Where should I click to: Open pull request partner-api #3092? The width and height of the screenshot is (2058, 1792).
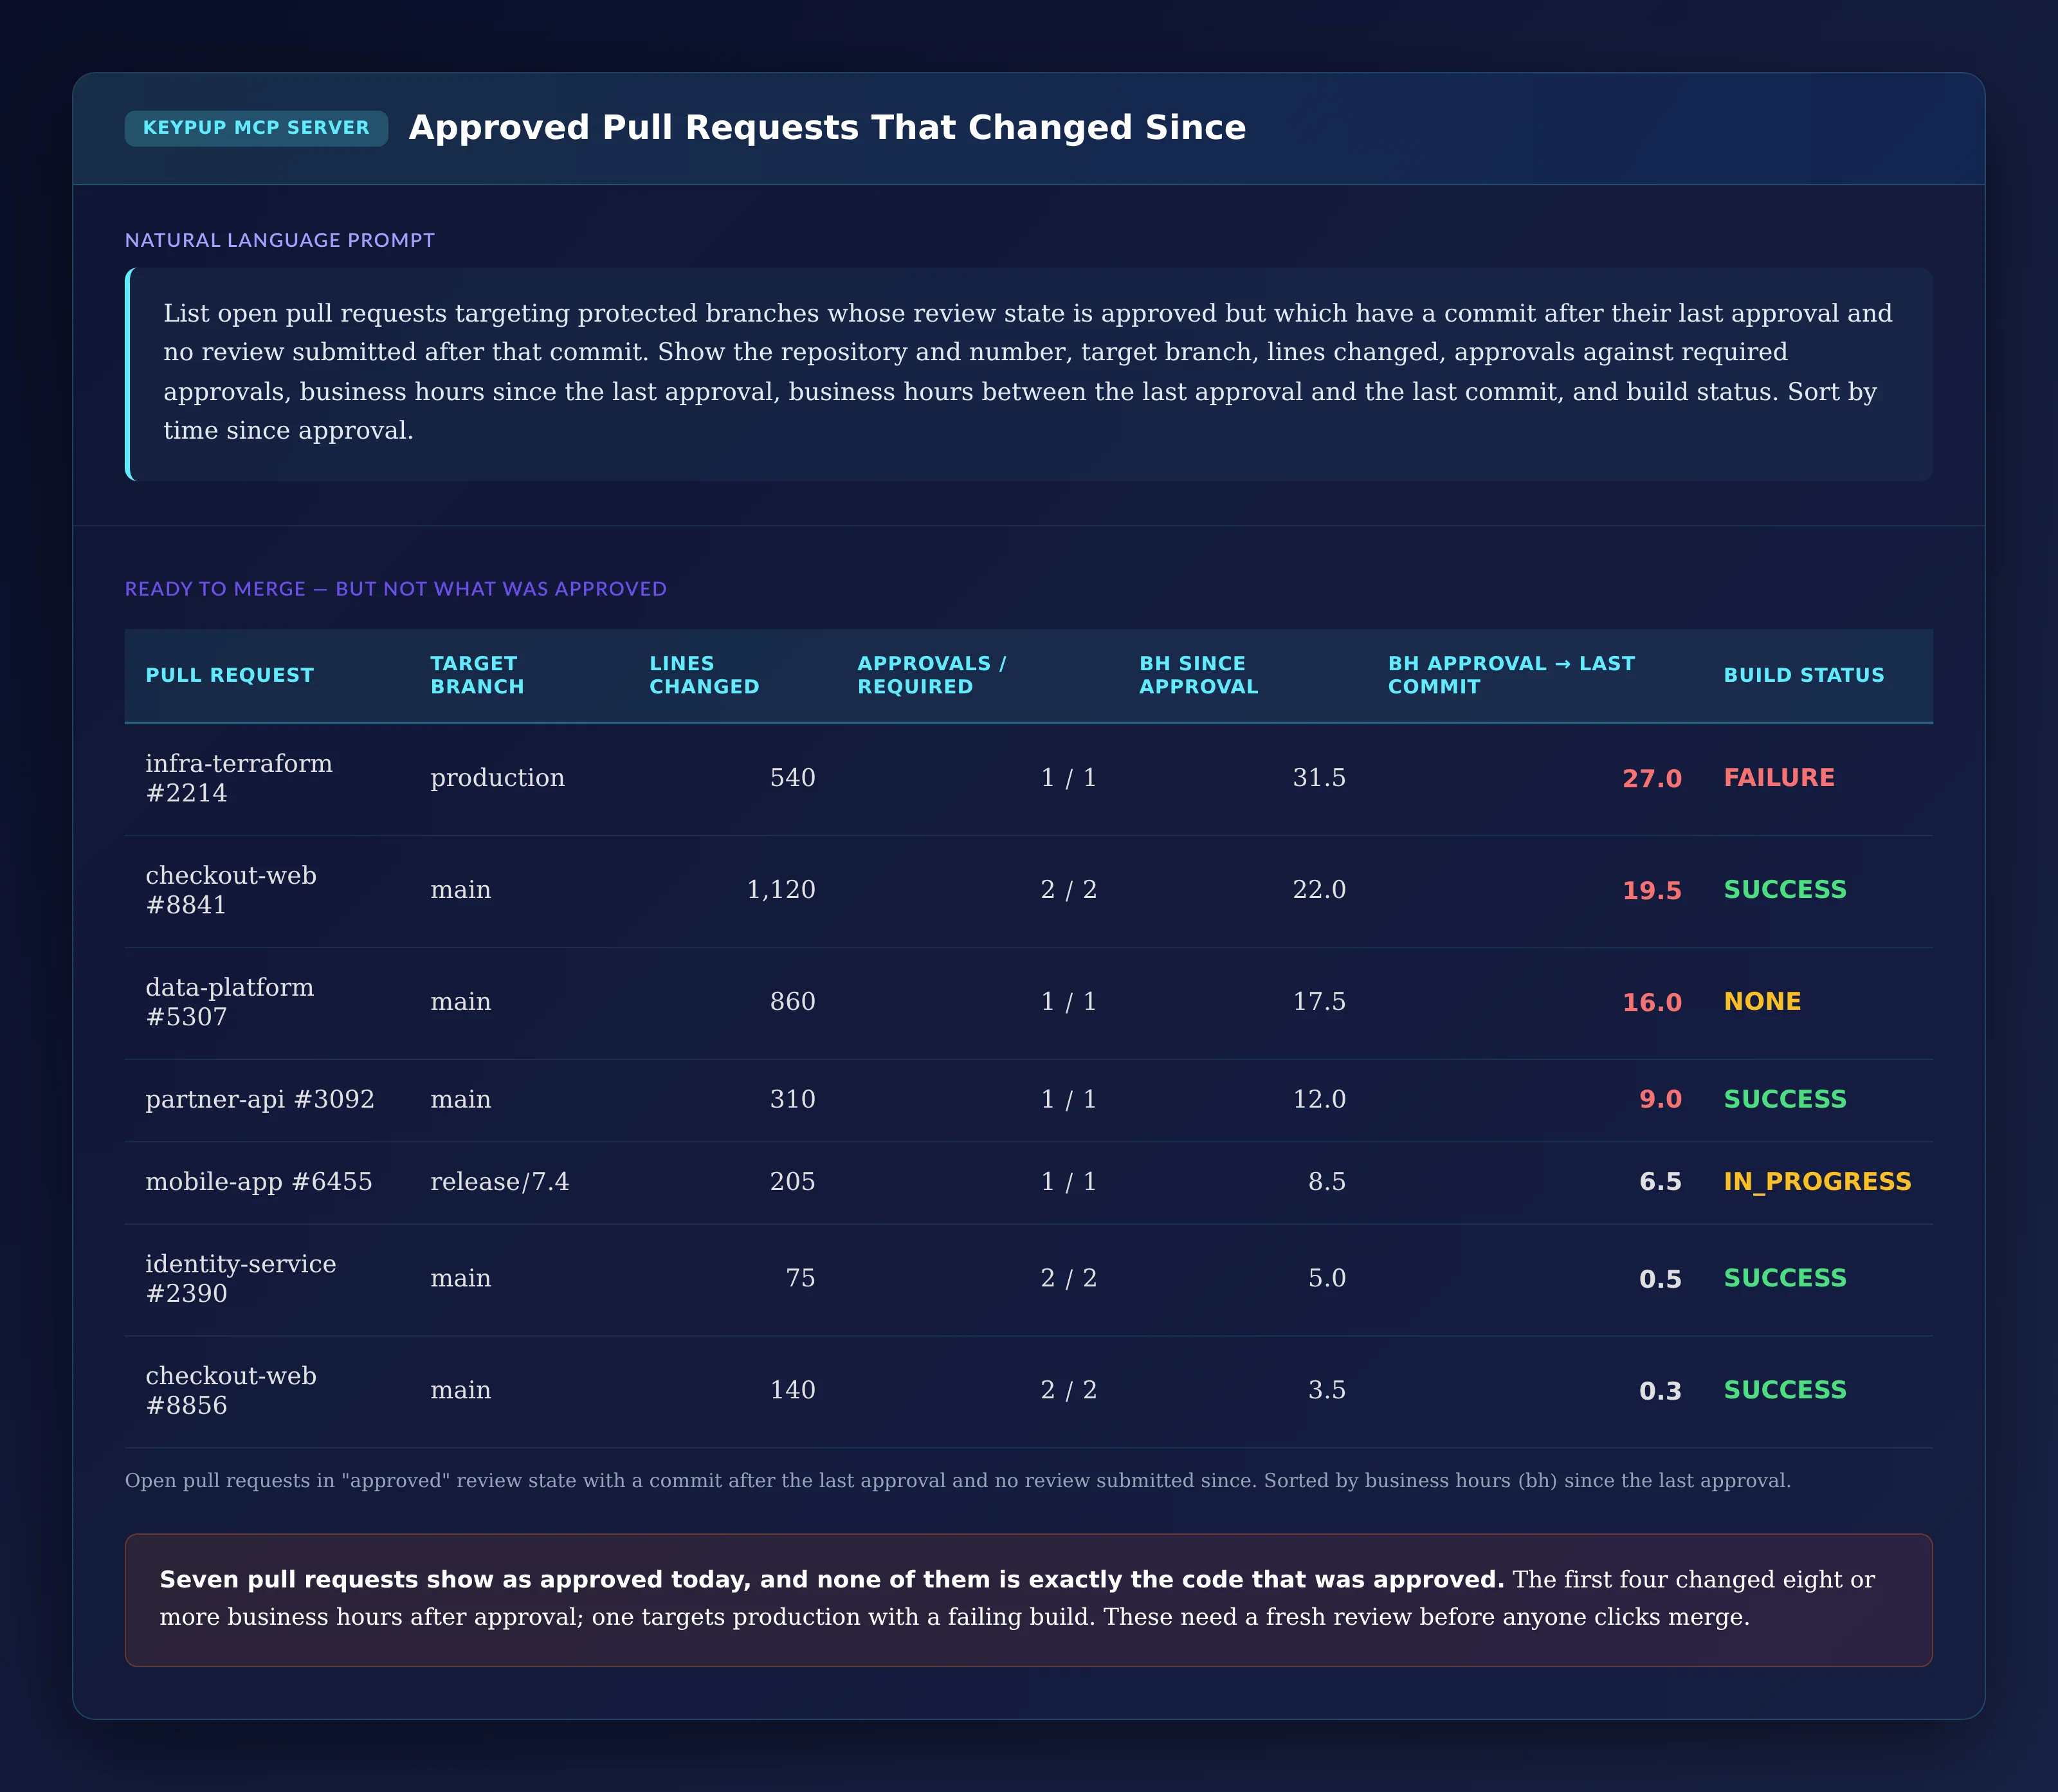260,1099
